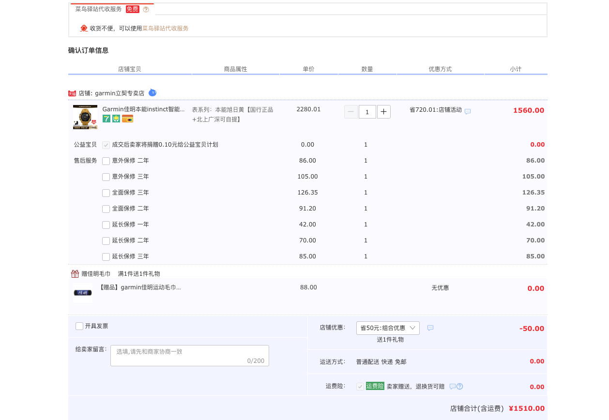609x420 pixels.
Task: Select the 菜鸟驿站代收服务 tab
Action: pyautogui.click(x=112, y=9)
